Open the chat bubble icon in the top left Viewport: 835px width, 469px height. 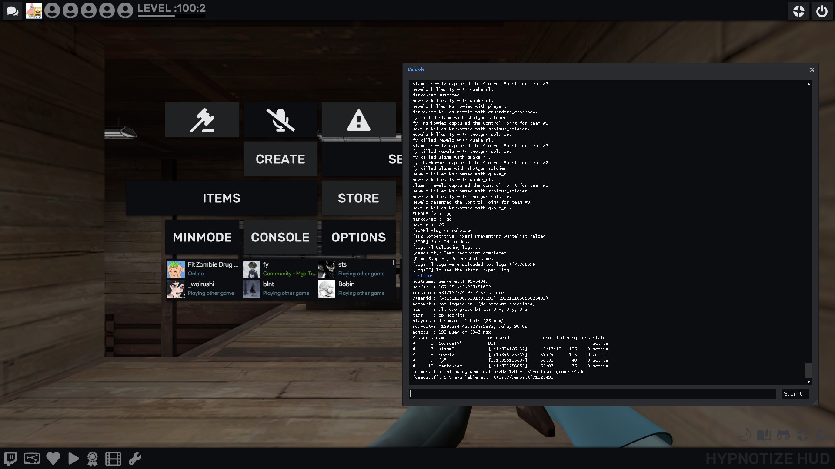(x=12, y=11)
